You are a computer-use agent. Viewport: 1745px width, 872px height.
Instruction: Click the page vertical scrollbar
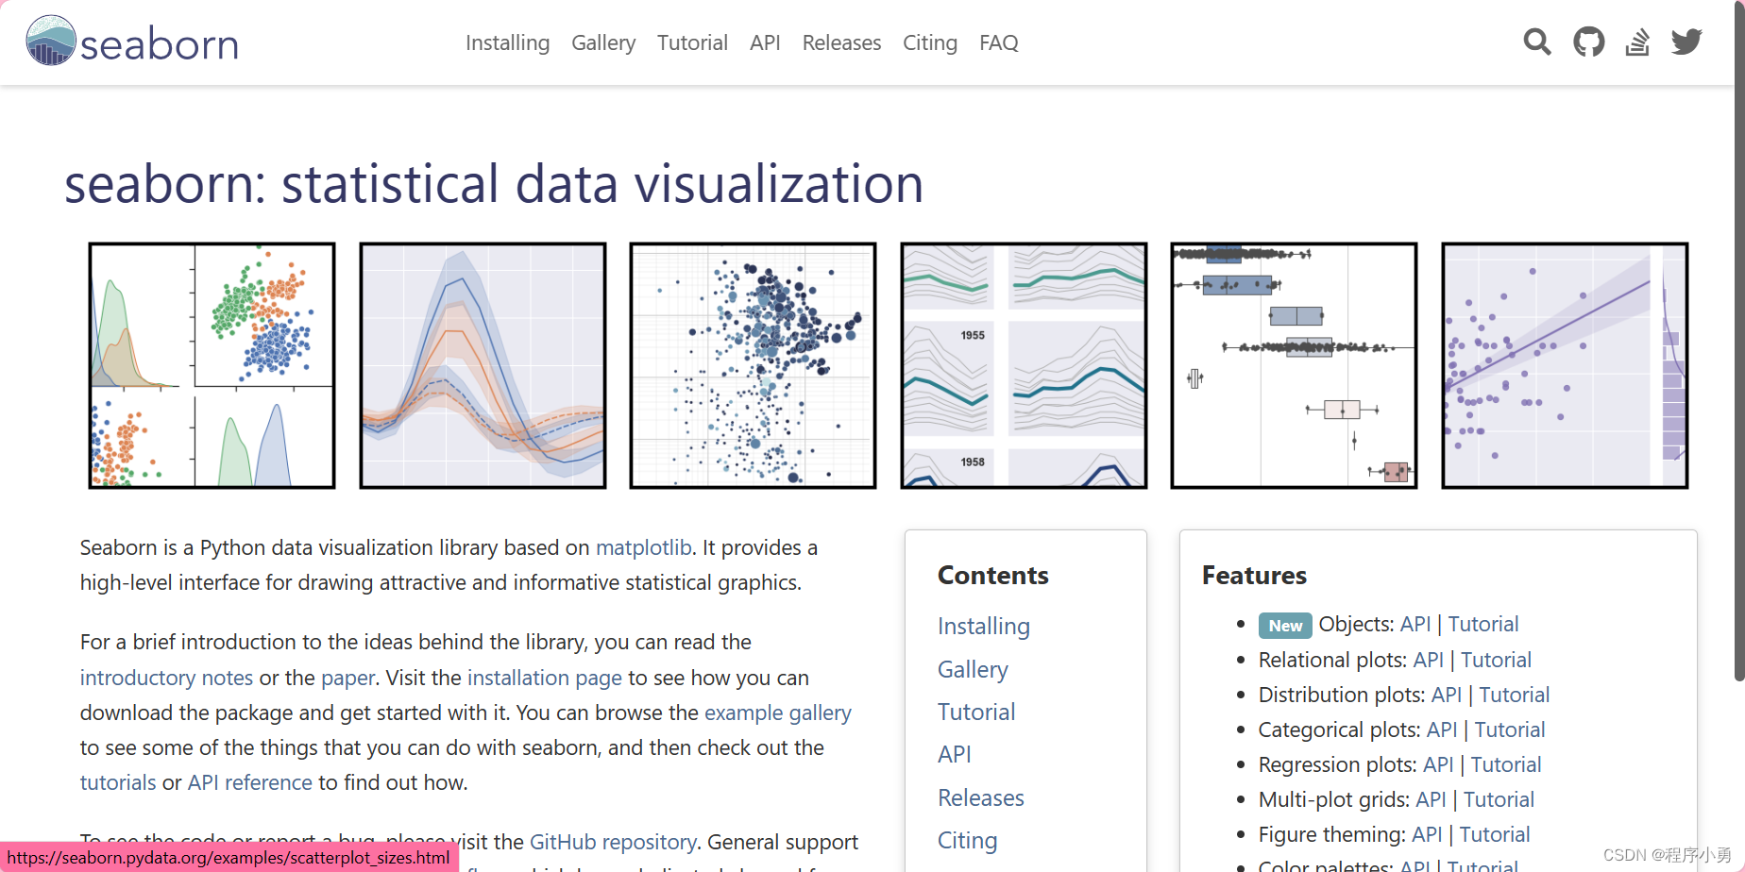1739,340
